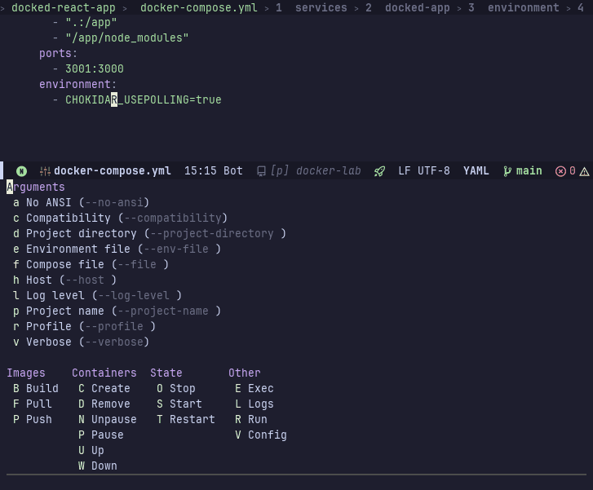This screenshot has height=490, width=593.
Task: Run the Down command
Action: (x=98, y=466)
